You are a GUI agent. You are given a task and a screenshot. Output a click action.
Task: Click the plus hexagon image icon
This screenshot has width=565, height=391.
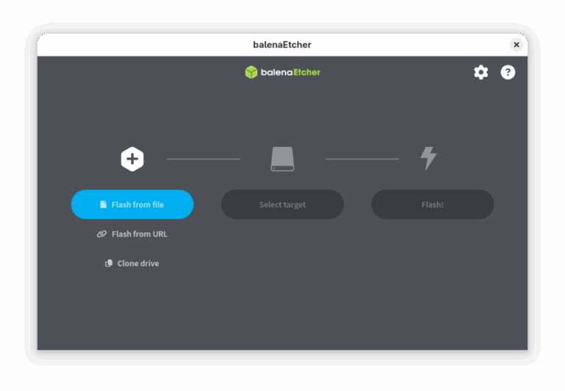pyautogui.click(x=132, y=159)
